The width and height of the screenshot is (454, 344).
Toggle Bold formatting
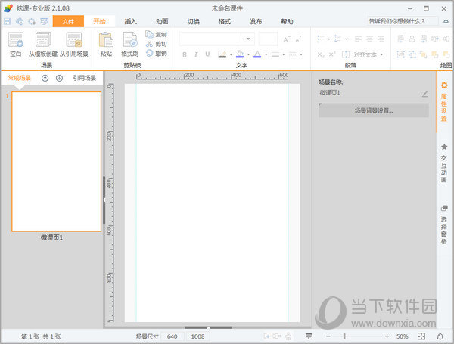[x=185, y=54]
